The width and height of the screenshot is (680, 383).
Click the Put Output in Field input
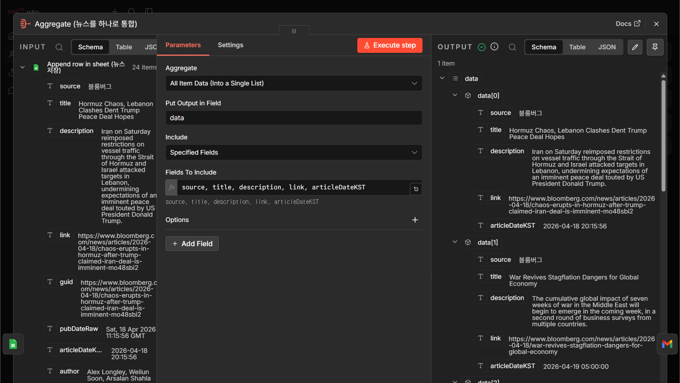coord(294,118)
